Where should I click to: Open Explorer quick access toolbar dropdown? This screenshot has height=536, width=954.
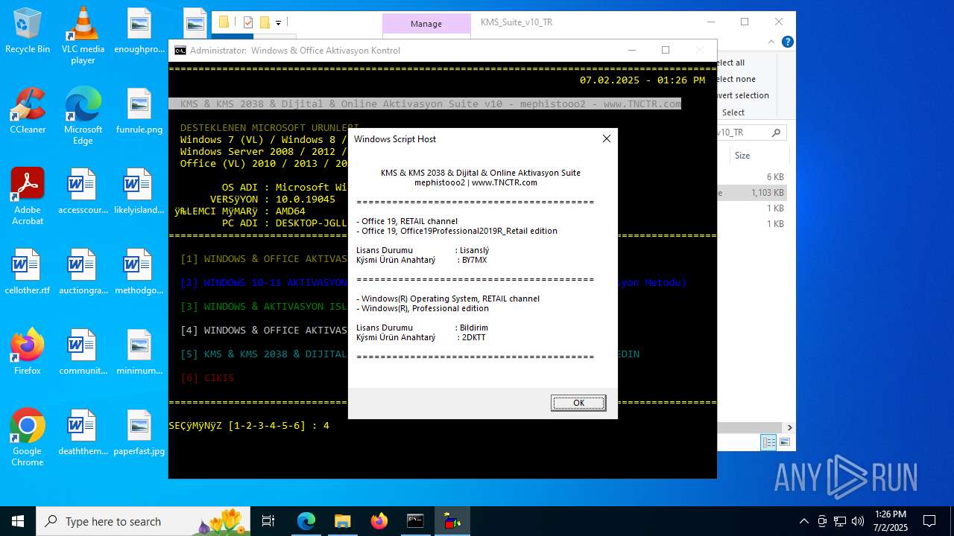pos(278,23)
